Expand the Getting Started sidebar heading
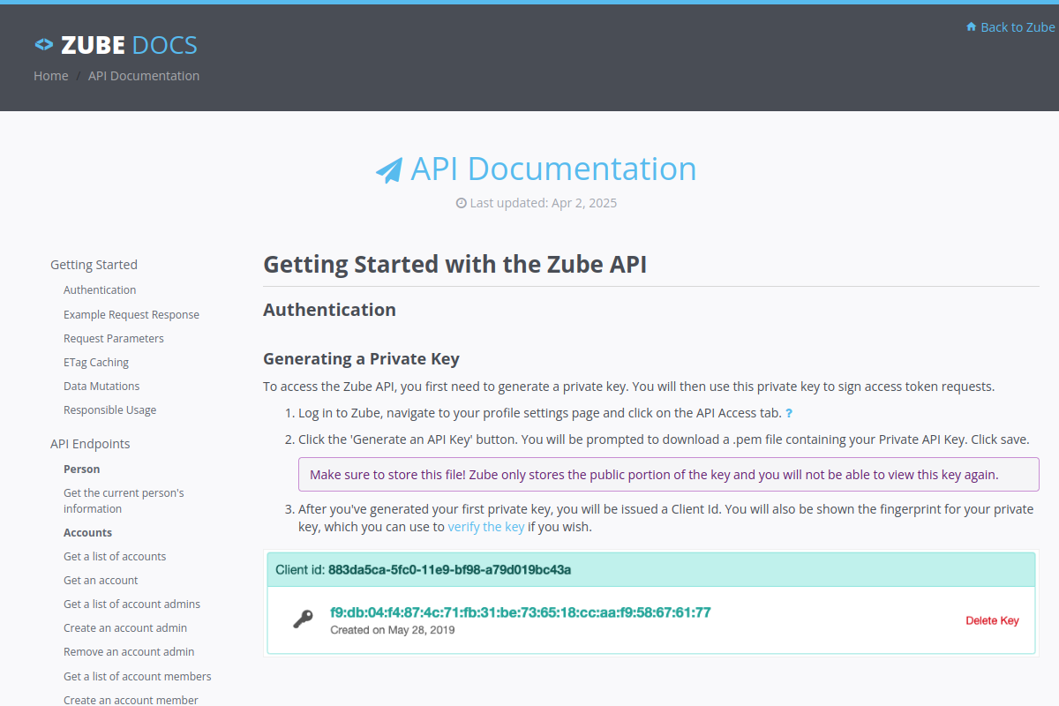Image resolution: width=1059 pixels, height=706 pixels. pos(94,265)
